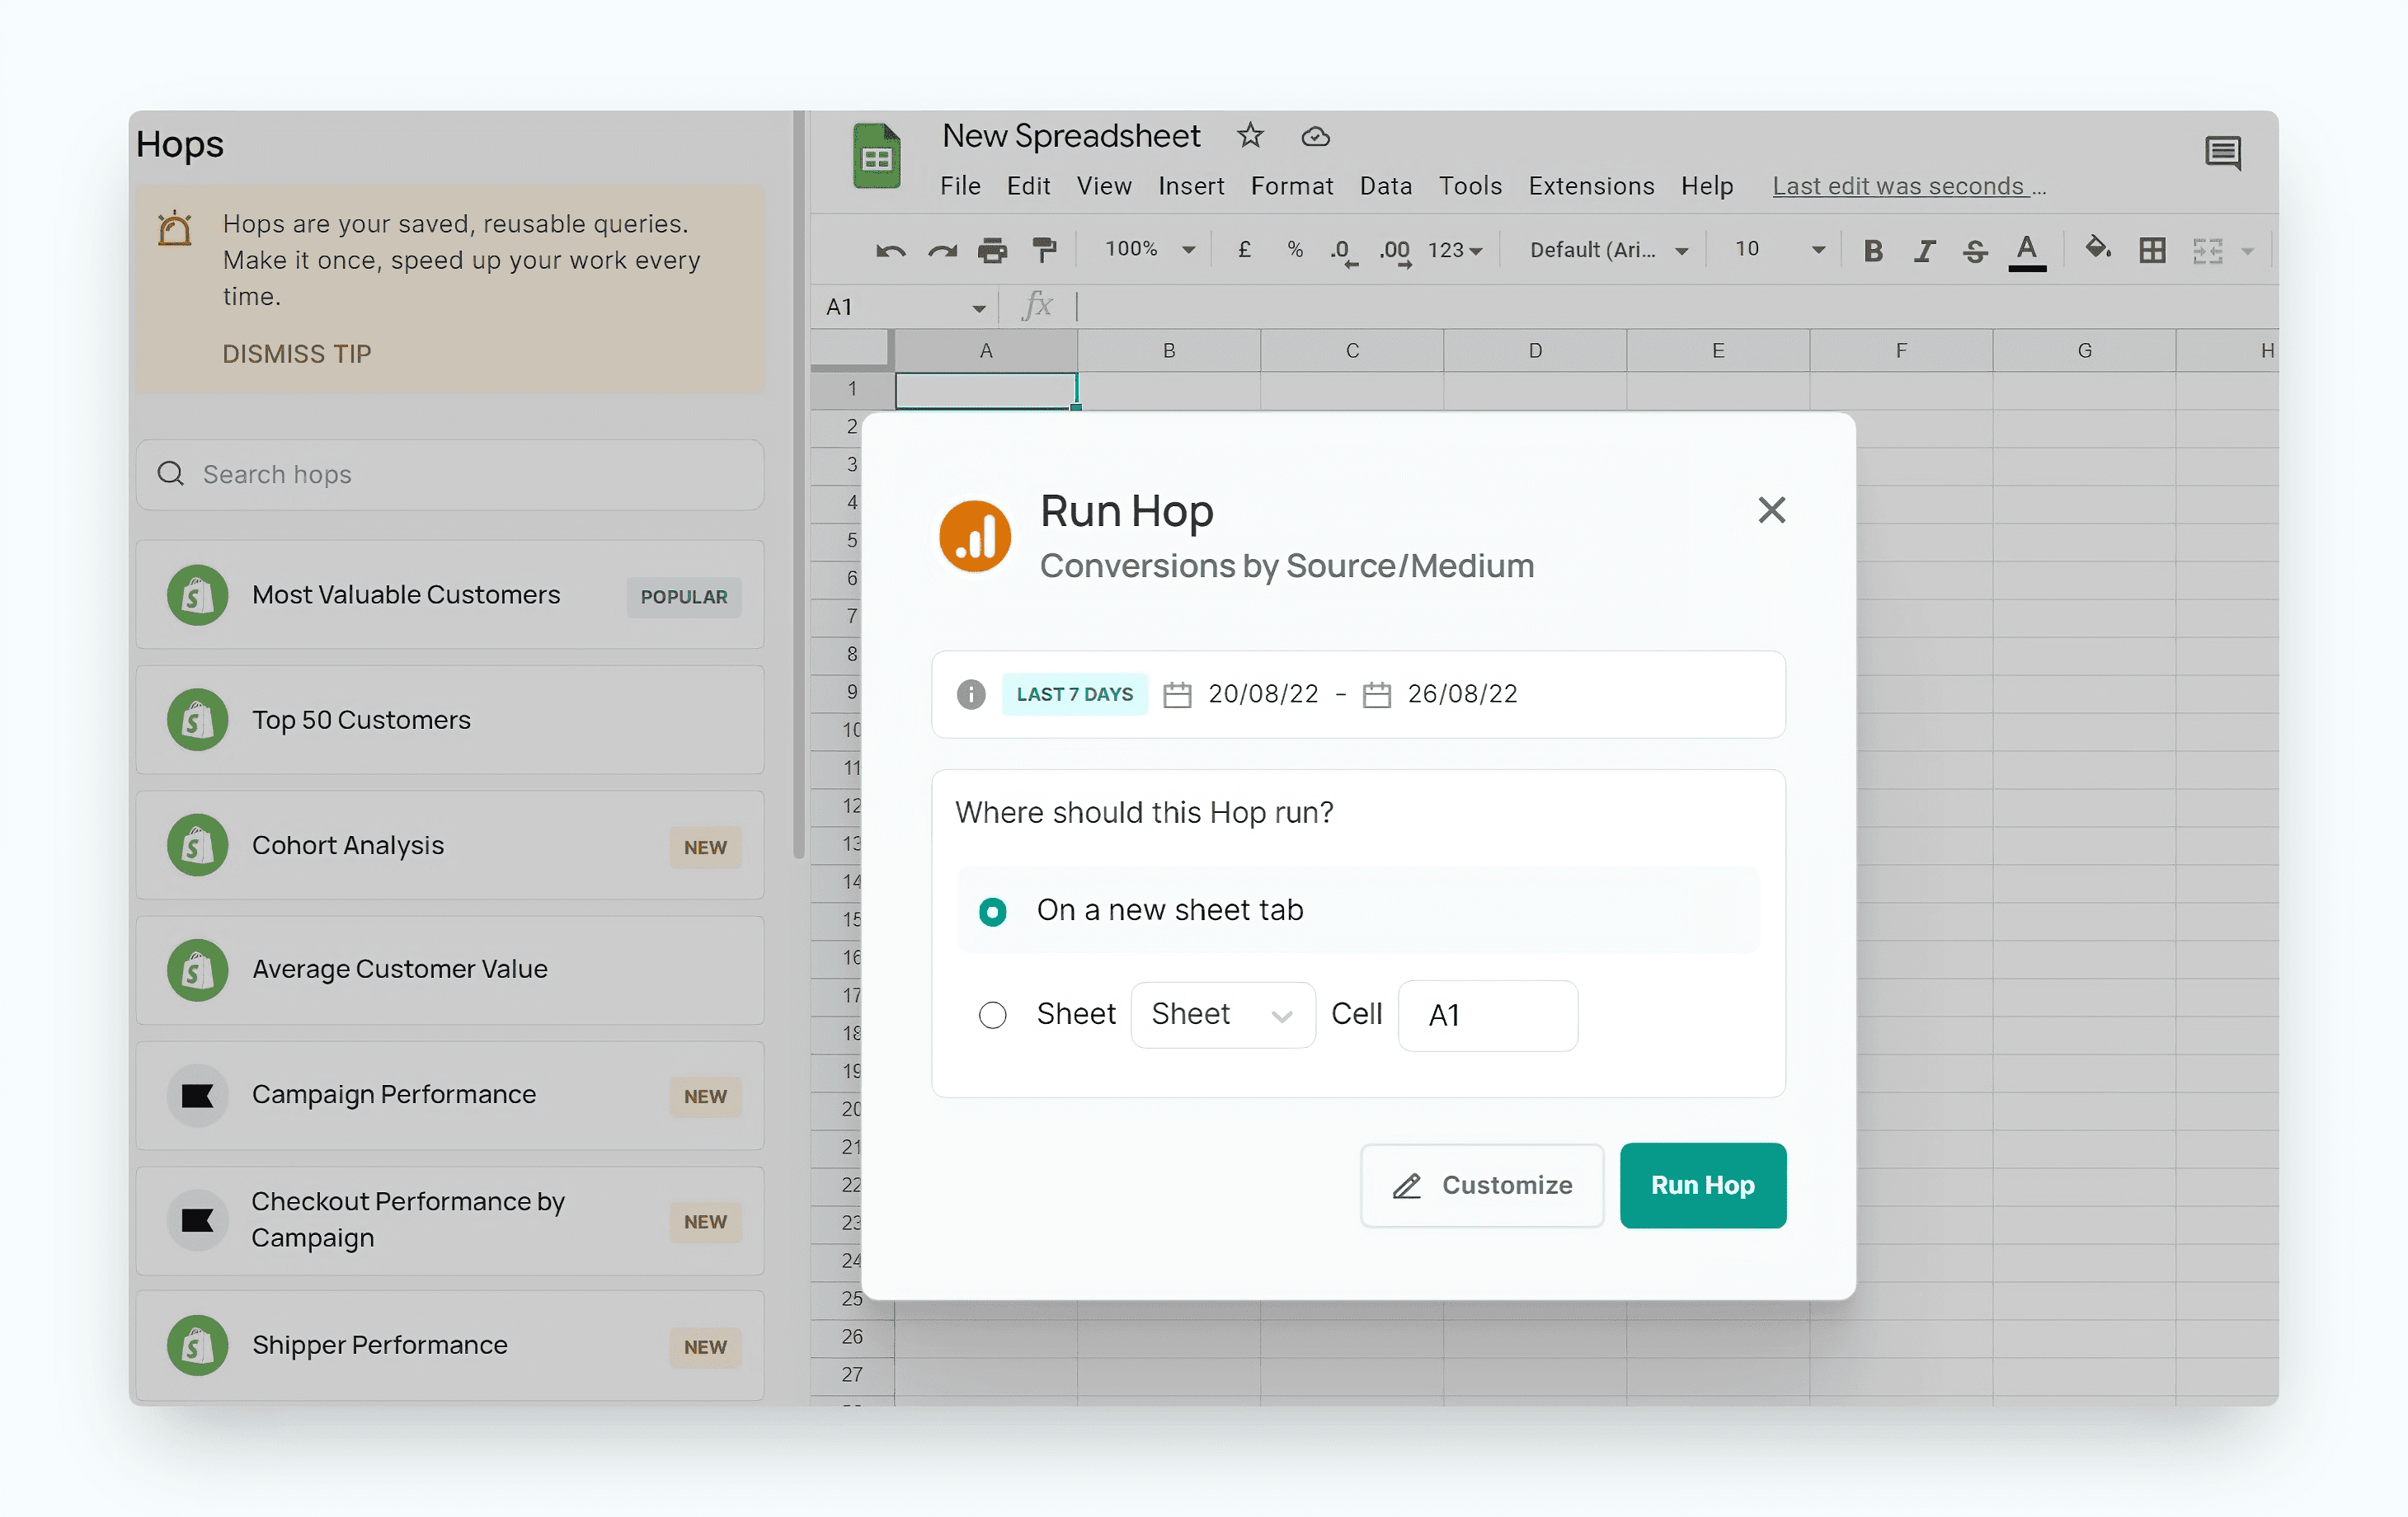The height and width of the screenshot is (1517, 2408).
Task: Click the info icon beside Last 7 Days
Action: point(970,694)
